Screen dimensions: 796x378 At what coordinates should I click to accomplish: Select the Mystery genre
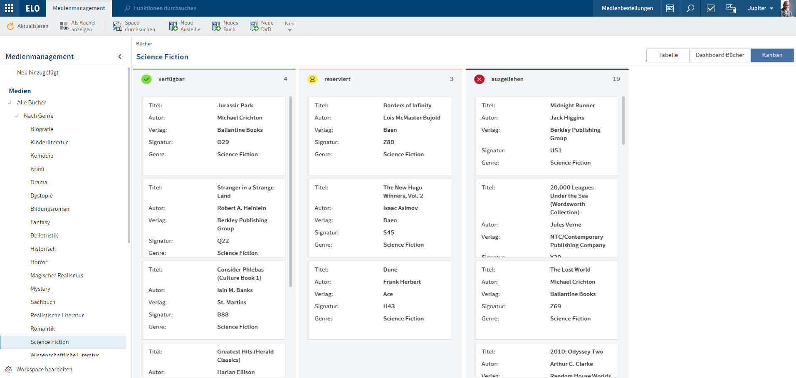point(40,289)
